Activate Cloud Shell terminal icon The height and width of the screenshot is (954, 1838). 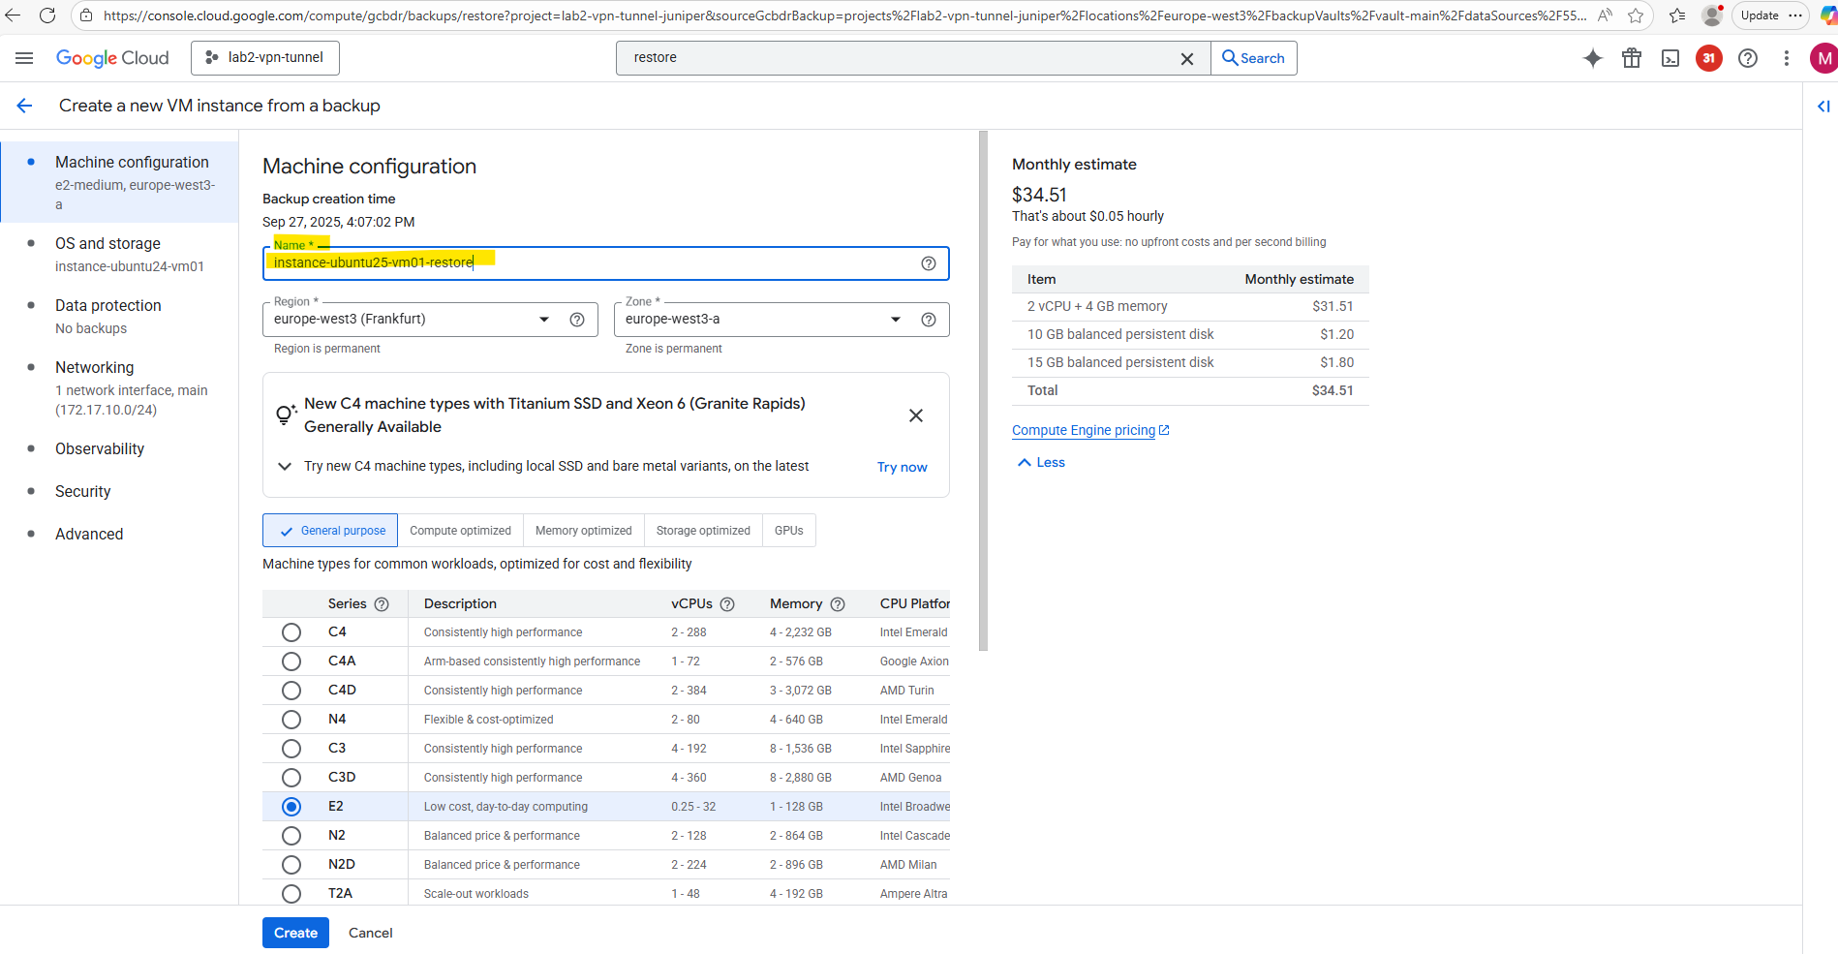(1670, 58)
